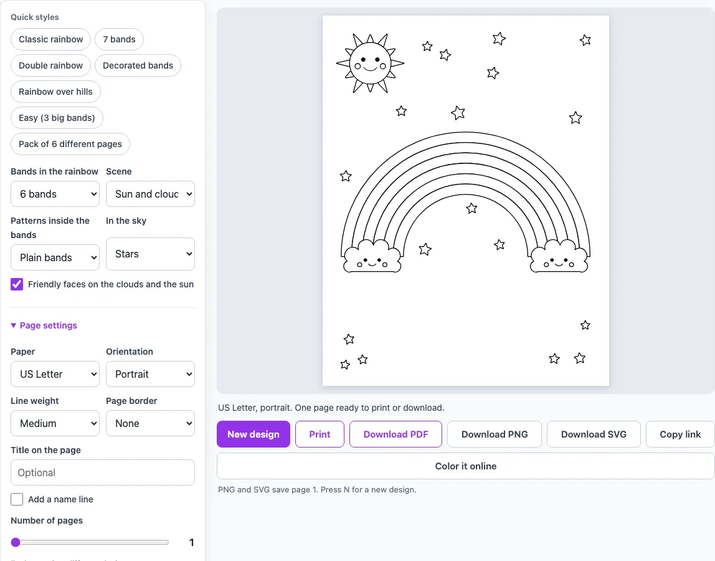
Task: Focus the Title on the page field
Action: click(103, 472)
